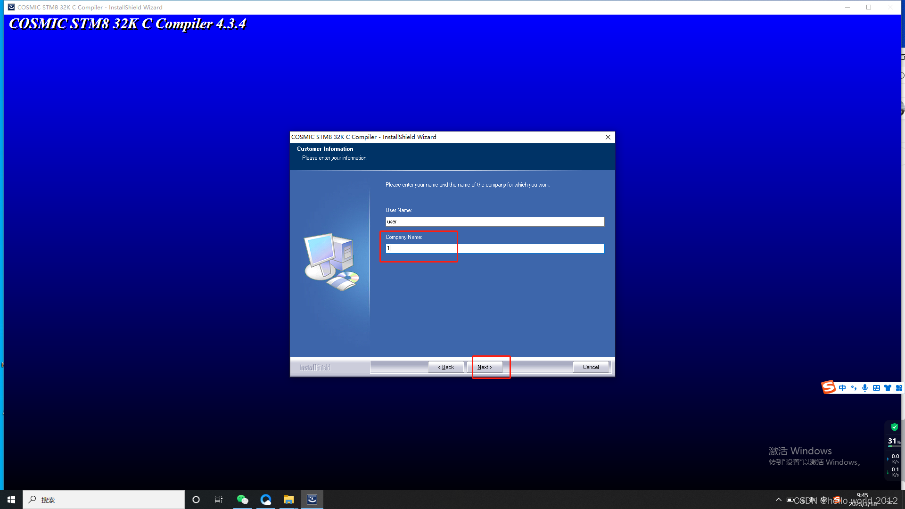Open Sogou skin shirt icon

coord(888,388)
